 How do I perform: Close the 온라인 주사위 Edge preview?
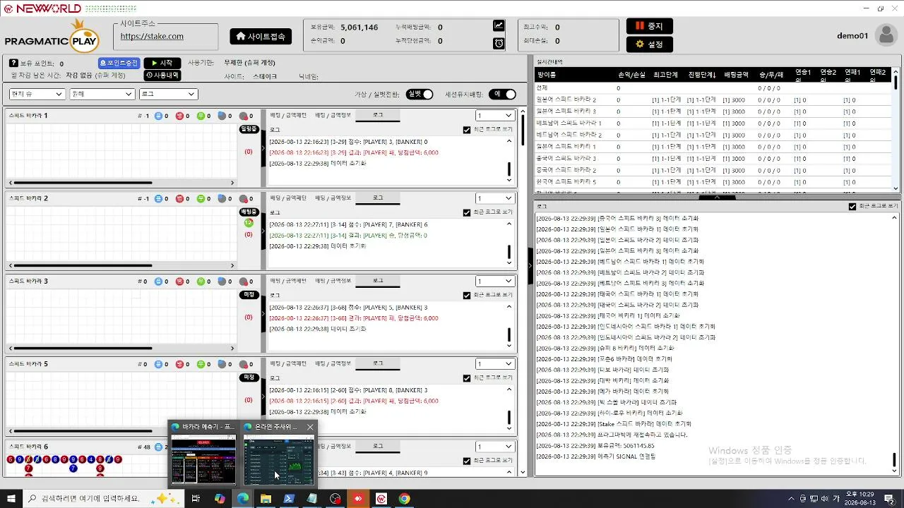[310, 427]
